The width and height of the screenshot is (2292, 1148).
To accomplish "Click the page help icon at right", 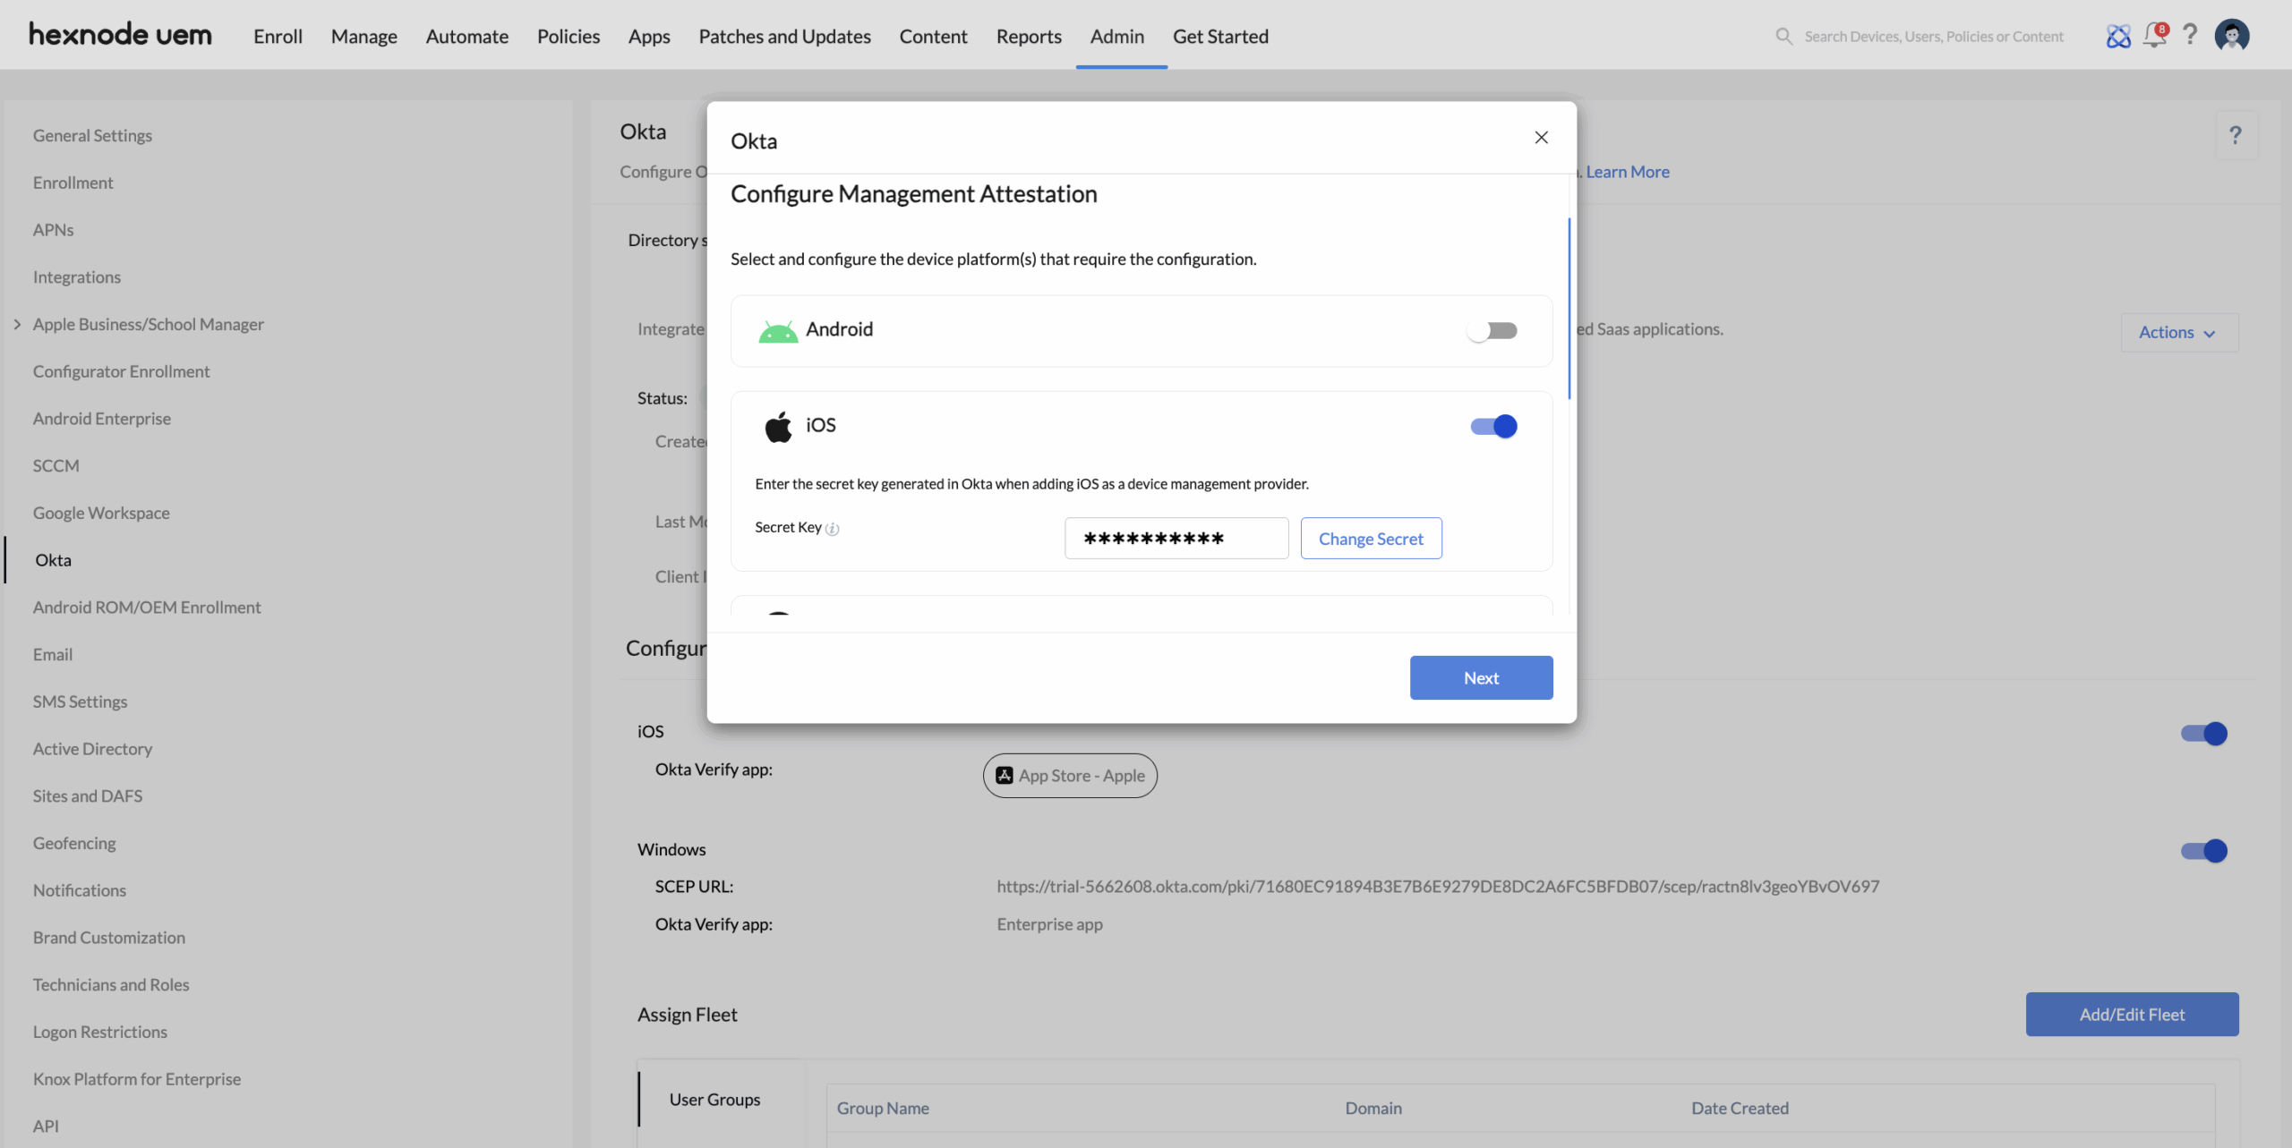I will (x=2236, y=135).
